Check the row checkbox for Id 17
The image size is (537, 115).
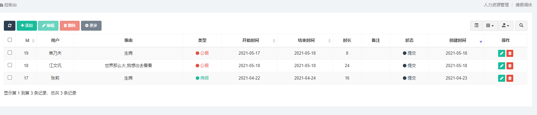10,78
